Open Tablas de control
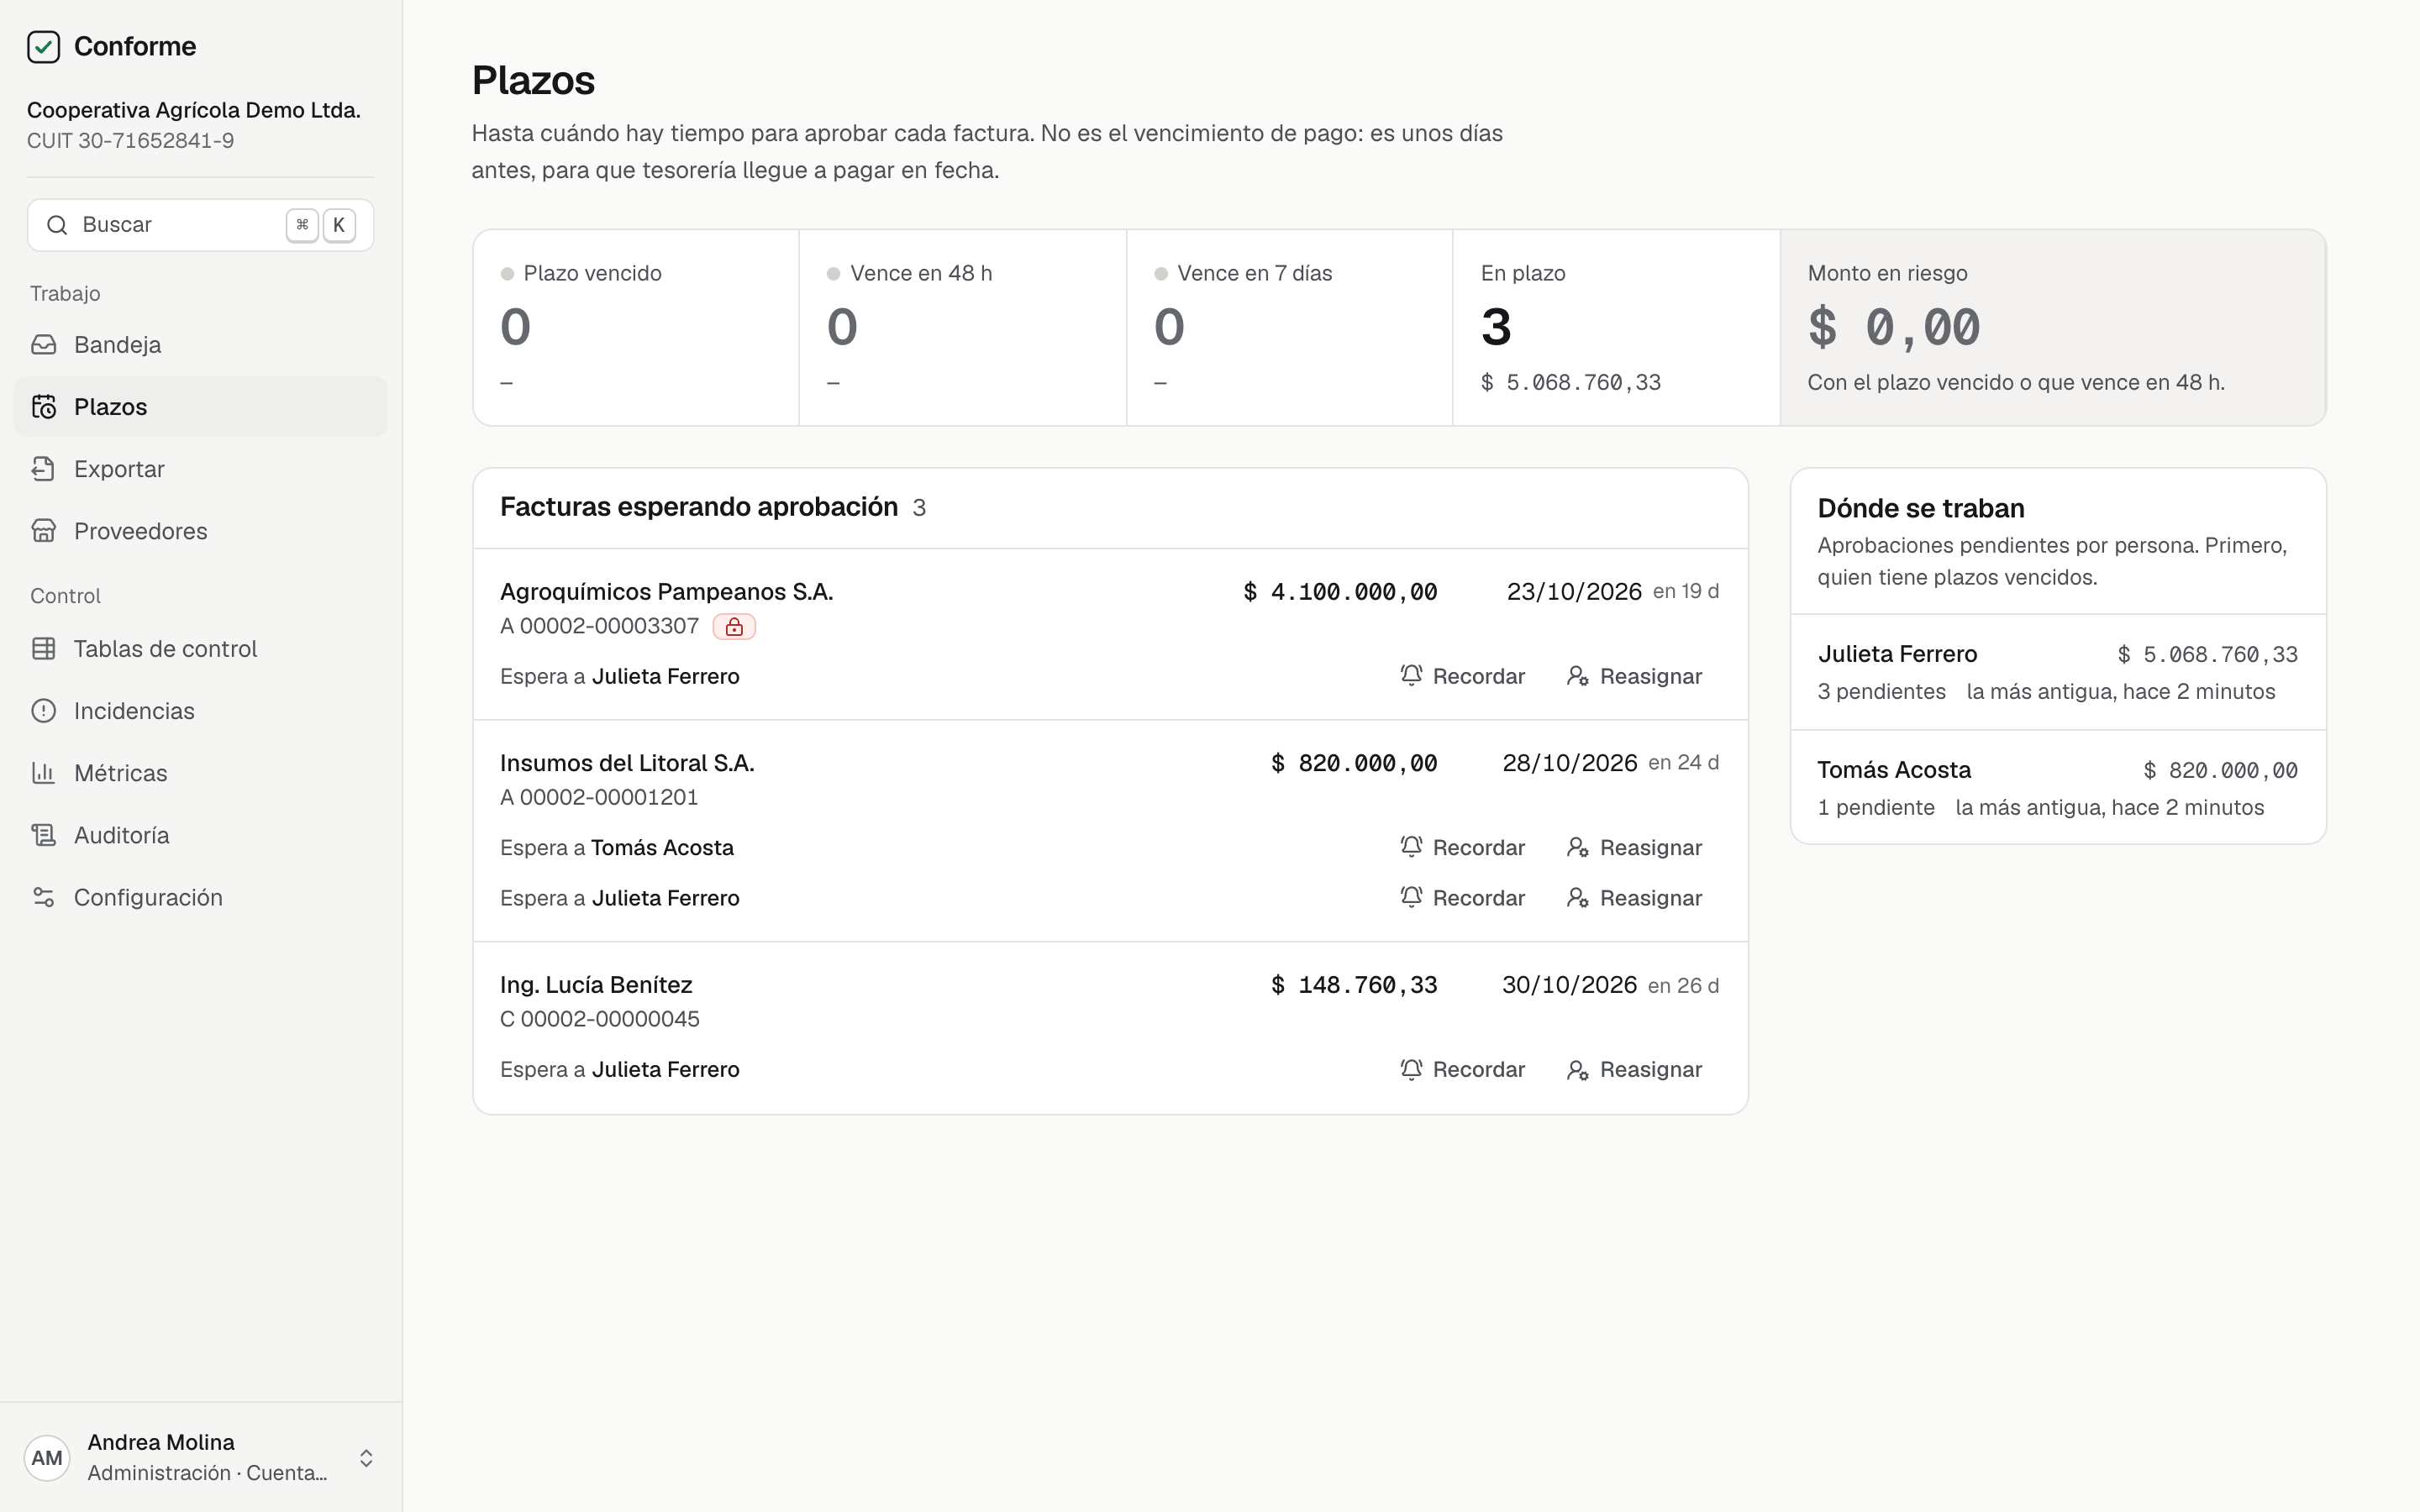 (200, 649)
